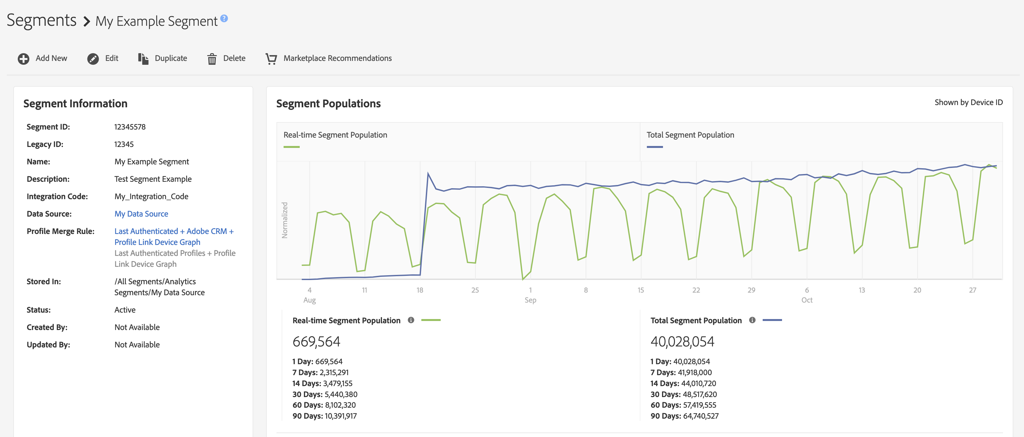The width and height of the screenshot is (1024, 437).
Task: Click the blue swatch beside Total population stats
Action: (772, 320)
